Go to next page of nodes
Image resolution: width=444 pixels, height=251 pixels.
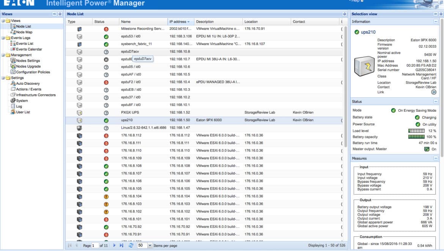(x=114, y=245)
